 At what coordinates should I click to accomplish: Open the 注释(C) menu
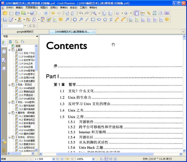(54, 7)
